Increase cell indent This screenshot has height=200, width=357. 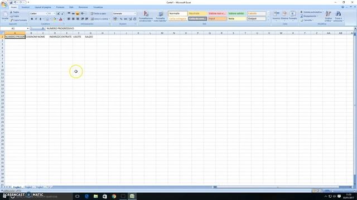coord(87,19)
